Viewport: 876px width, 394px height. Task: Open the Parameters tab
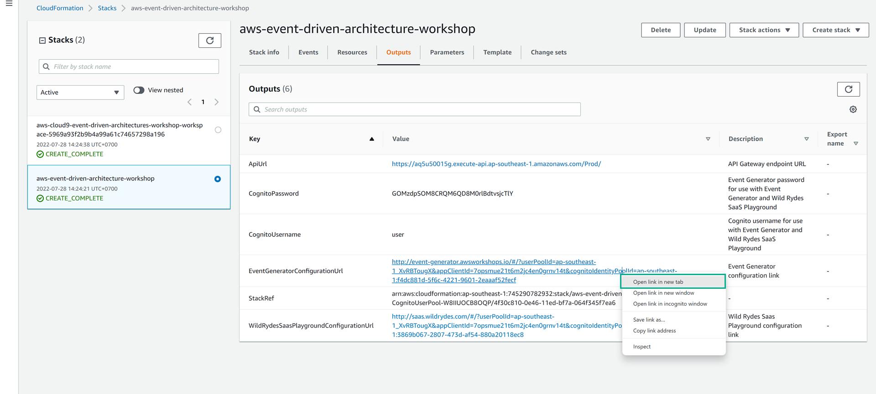pyautogui.click(x=447, y=52)
